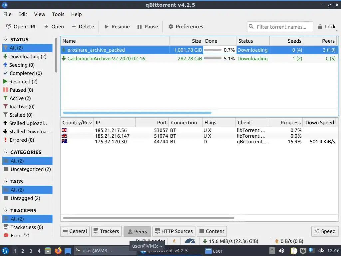
Task: Select peer 175.32.120.30 row
Action: pyautogui.click(x=199, y=142)
